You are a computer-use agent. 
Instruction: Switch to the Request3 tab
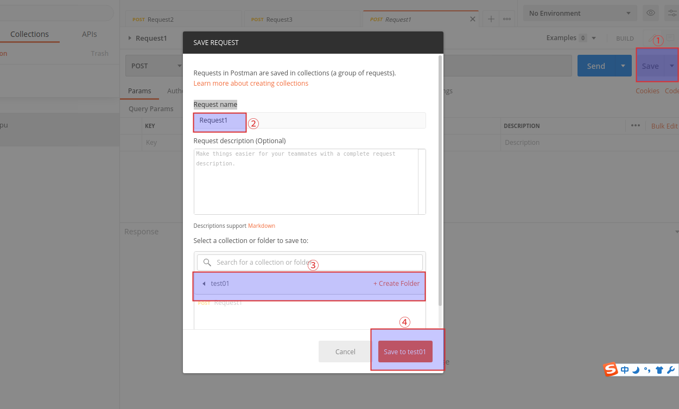[301, 19]
